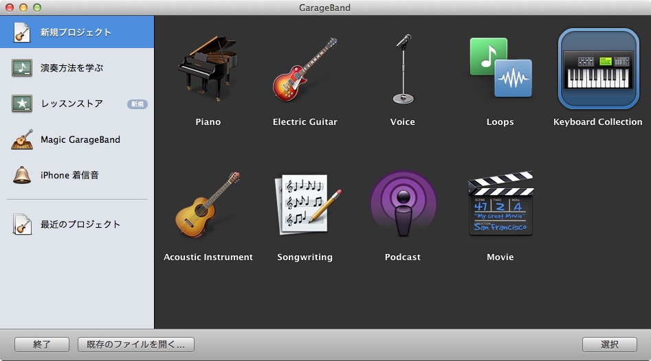651x361 pixels.
Task: Click the Magic GarageBand stage icon
Action: click(x=22, y=140)
